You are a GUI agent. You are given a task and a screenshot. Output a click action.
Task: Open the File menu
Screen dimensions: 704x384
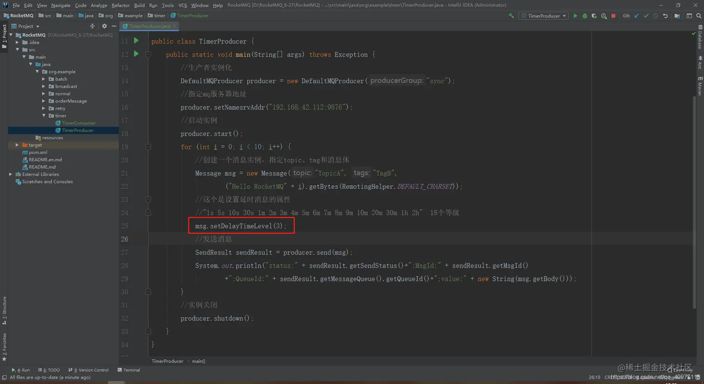point(16,5)
